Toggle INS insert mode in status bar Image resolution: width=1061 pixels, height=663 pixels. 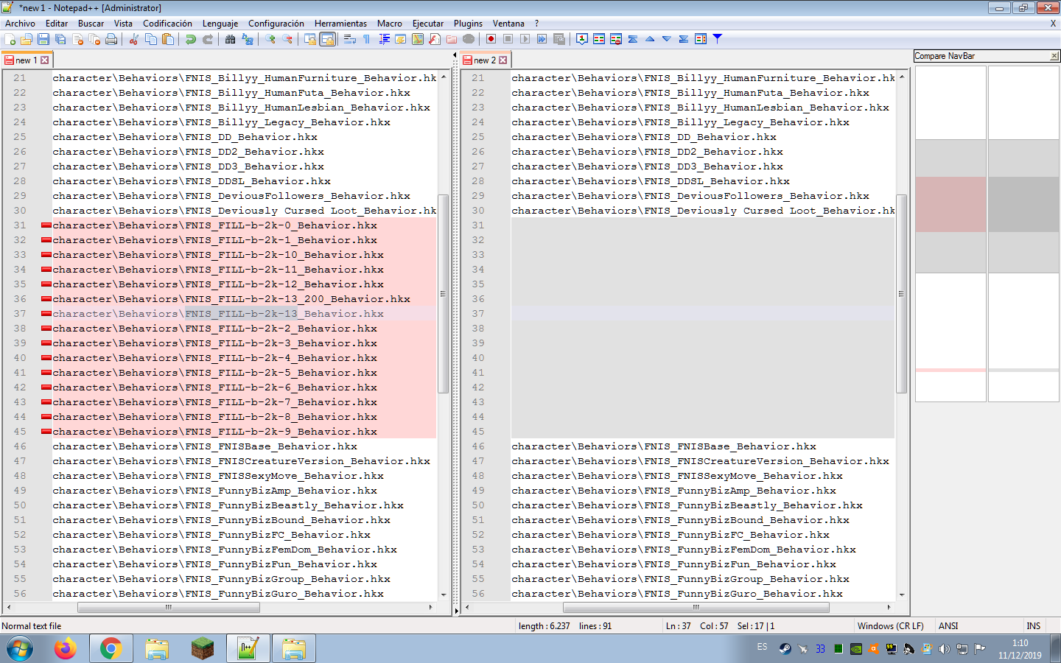point(1034,626)
